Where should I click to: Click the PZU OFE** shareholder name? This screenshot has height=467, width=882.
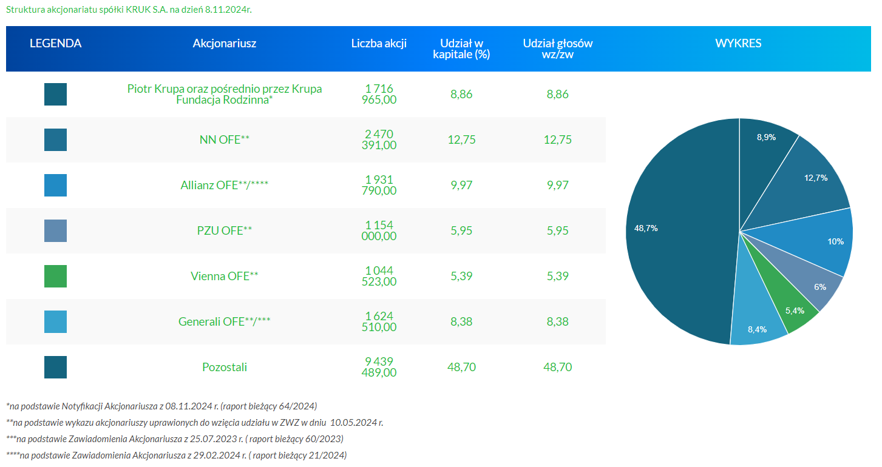click(x=225, y=231)
